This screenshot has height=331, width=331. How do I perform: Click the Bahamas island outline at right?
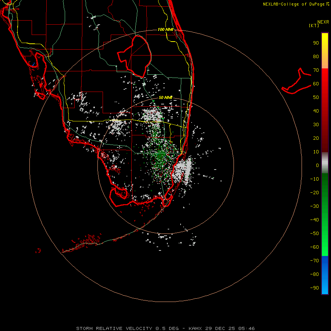point(296,81)
